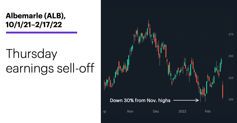Click the 2022 label on the time axis
This screenshot has width=237, height=123.
pyautogui.click(x=182, y=111)
